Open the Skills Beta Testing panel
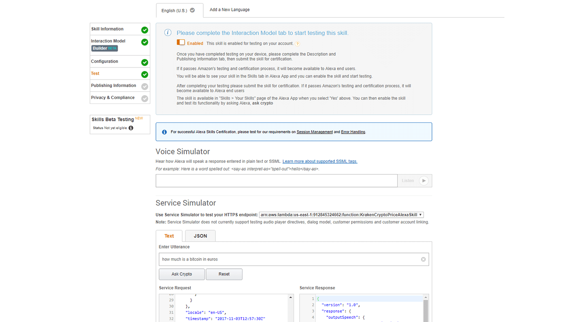Image resolution: width=579 pixels, height=322 pixels. coord(120,124)
